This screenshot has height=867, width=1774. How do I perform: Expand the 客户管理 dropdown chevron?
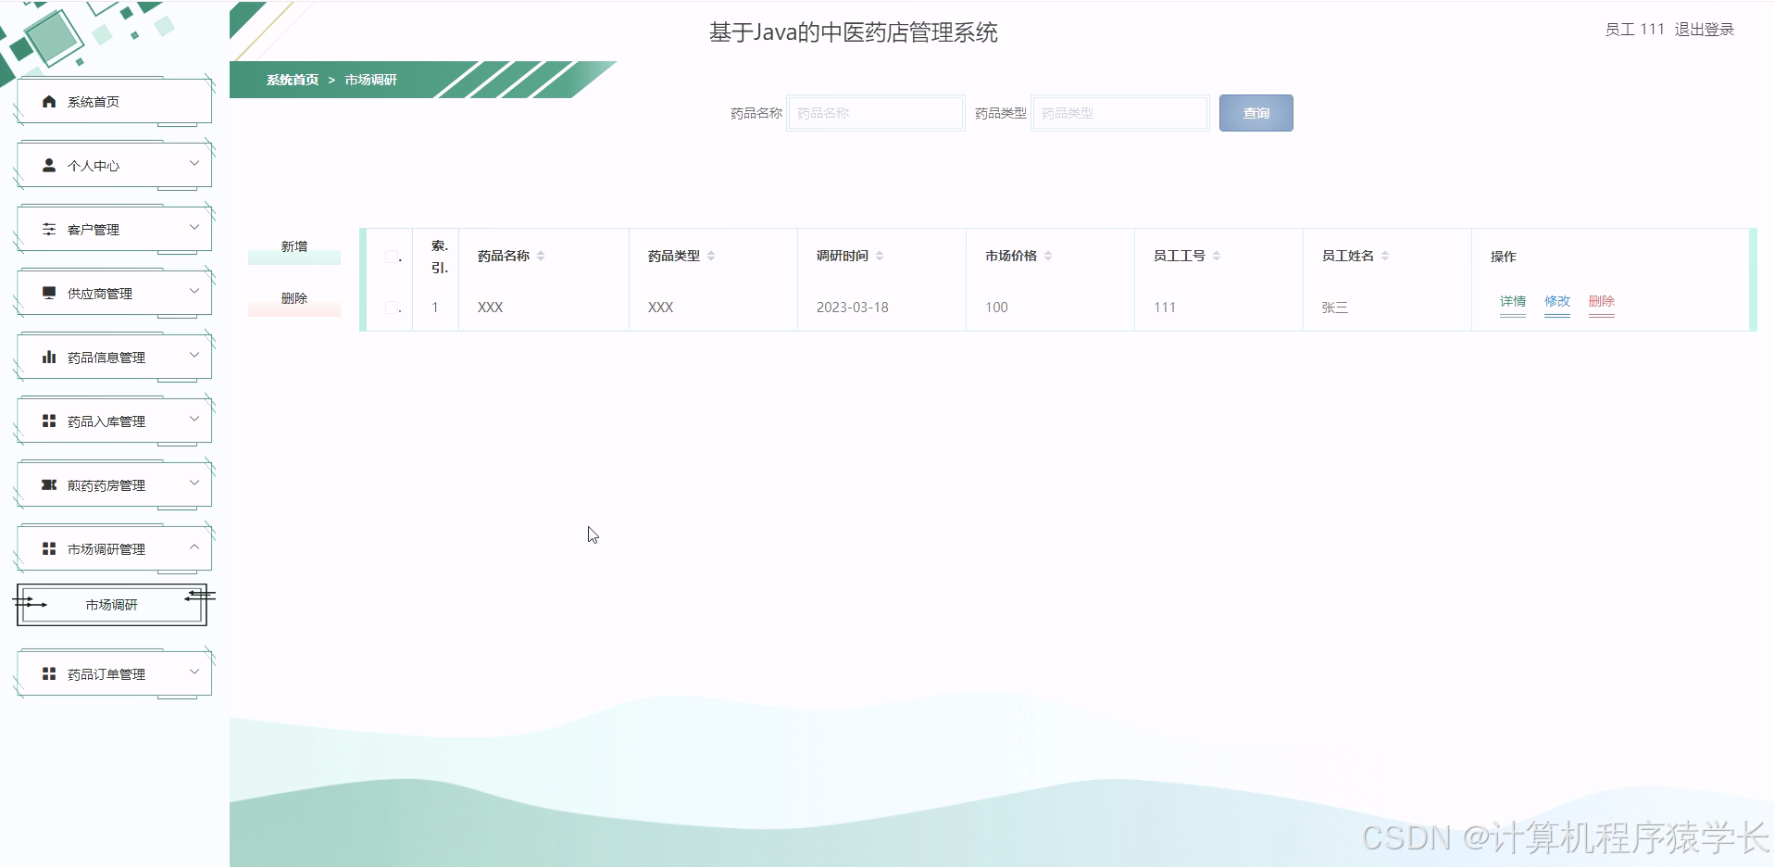tap(194, 228)
